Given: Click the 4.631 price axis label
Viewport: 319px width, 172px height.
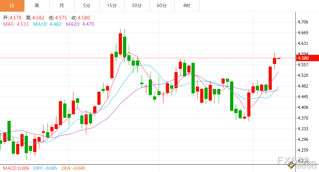Looking at the screenshot, I should click(303, 44).
